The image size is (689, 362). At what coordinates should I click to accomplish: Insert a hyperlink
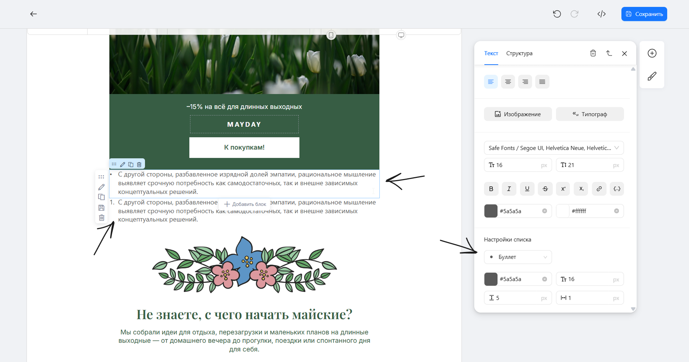pos(599,189)
